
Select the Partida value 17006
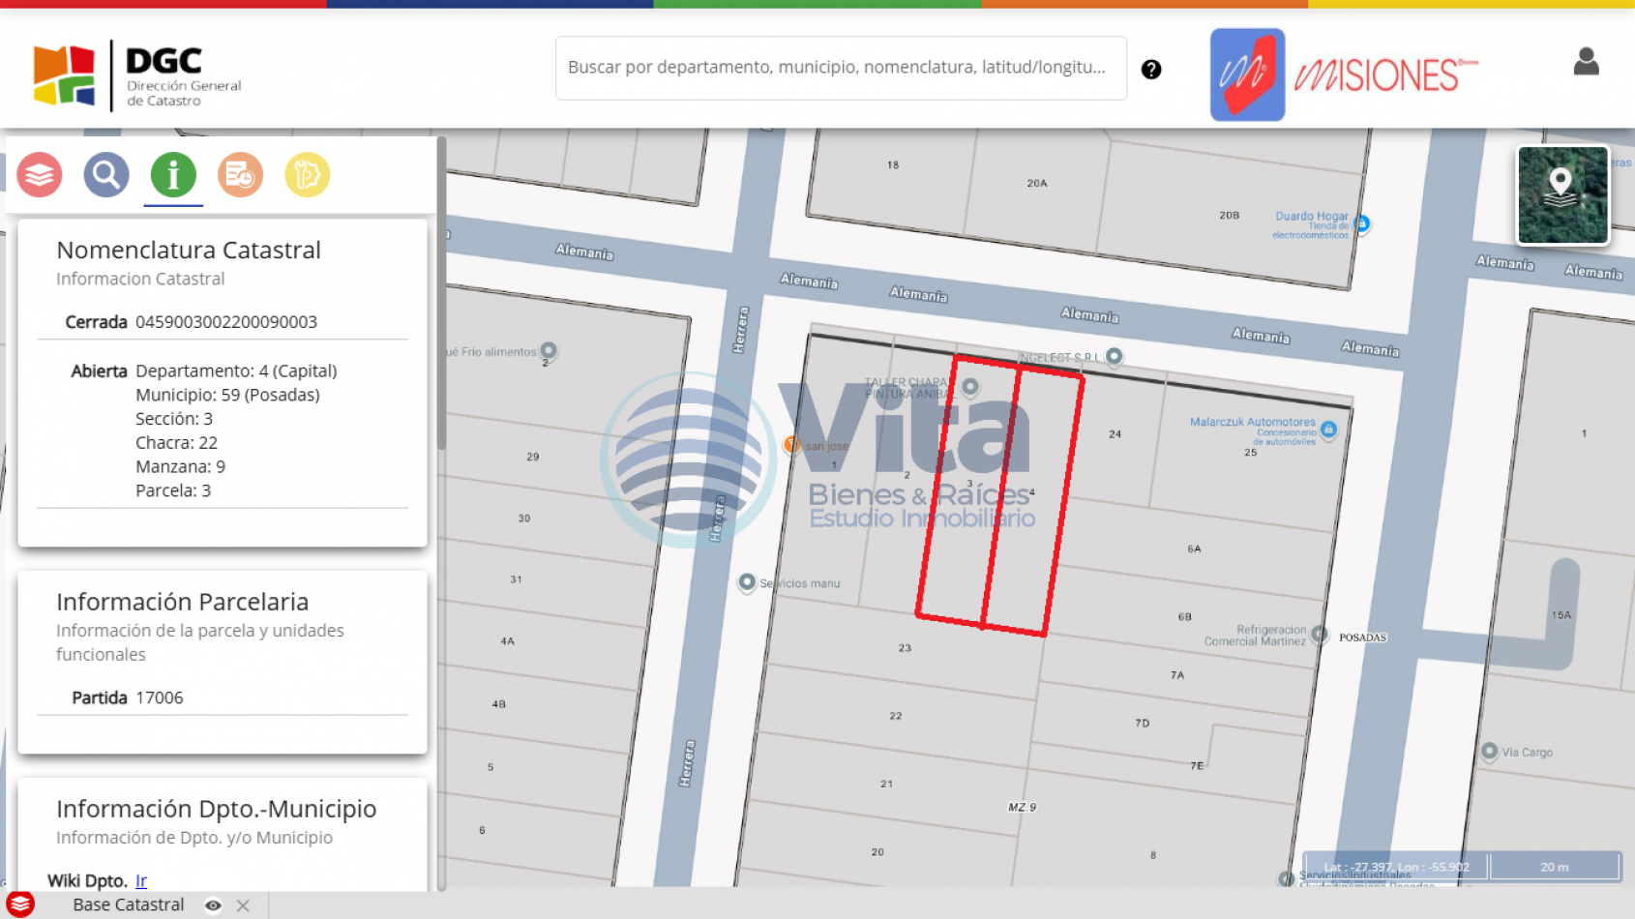click(160, 697)
